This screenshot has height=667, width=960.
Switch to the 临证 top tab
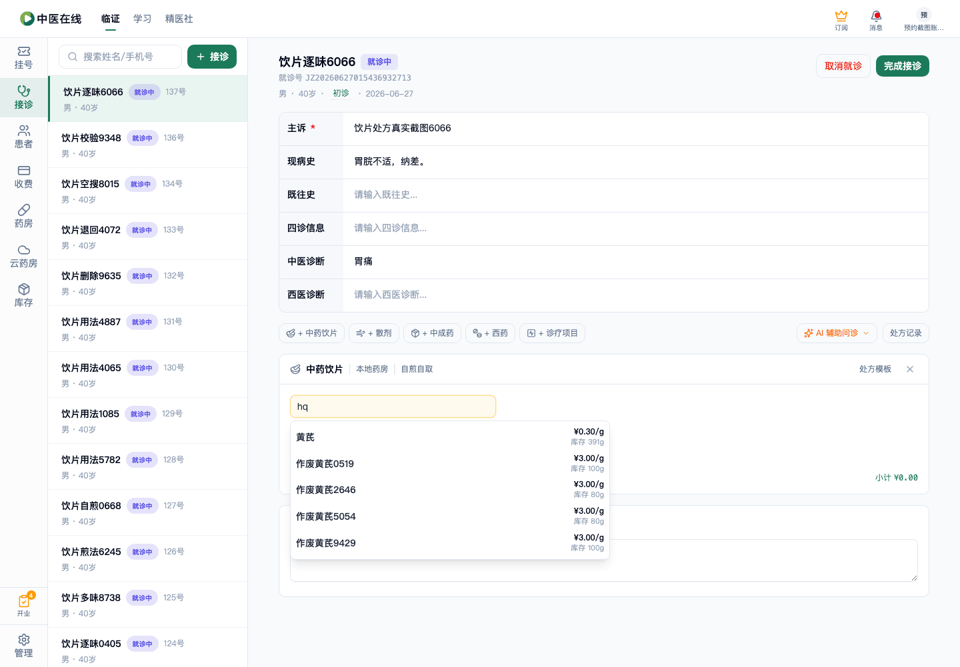111,19
